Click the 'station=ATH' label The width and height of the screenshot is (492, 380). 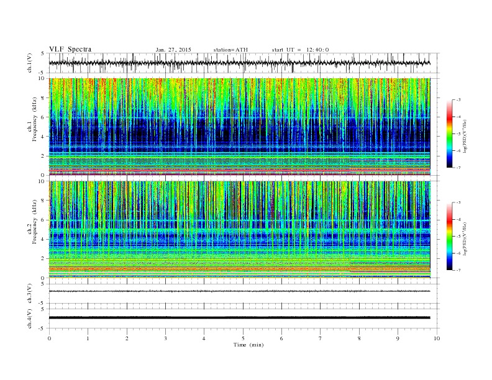point(230,50)
